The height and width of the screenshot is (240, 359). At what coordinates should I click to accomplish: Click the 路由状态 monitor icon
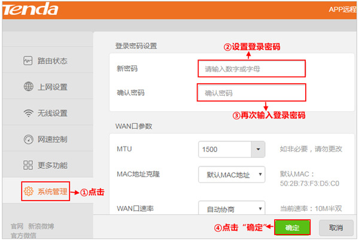point(28,60)
